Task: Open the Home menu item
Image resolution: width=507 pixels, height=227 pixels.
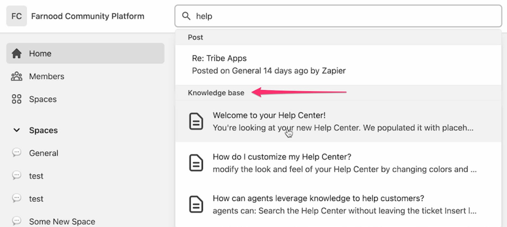Action: 40,54
